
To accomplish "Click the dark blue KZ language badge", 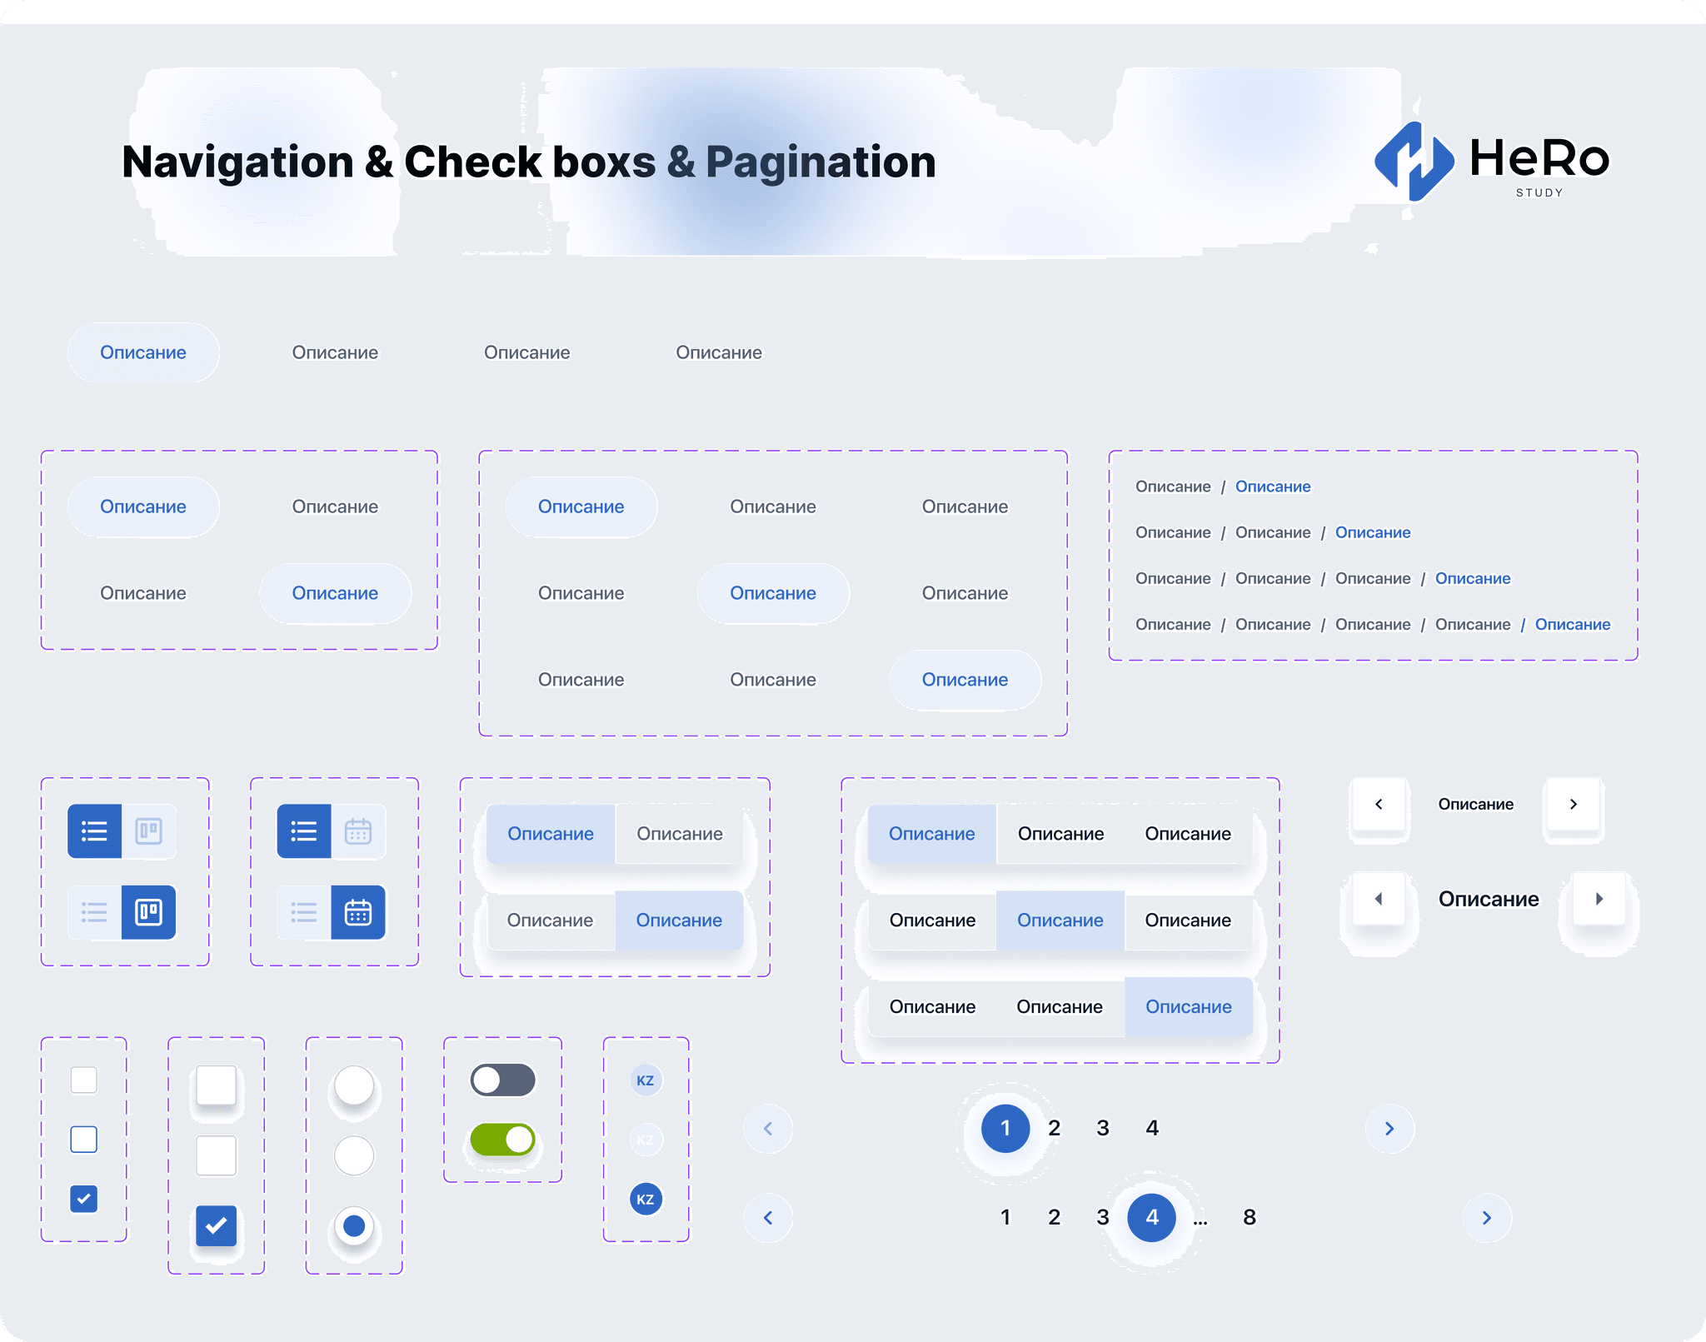I will (646, 1200).
